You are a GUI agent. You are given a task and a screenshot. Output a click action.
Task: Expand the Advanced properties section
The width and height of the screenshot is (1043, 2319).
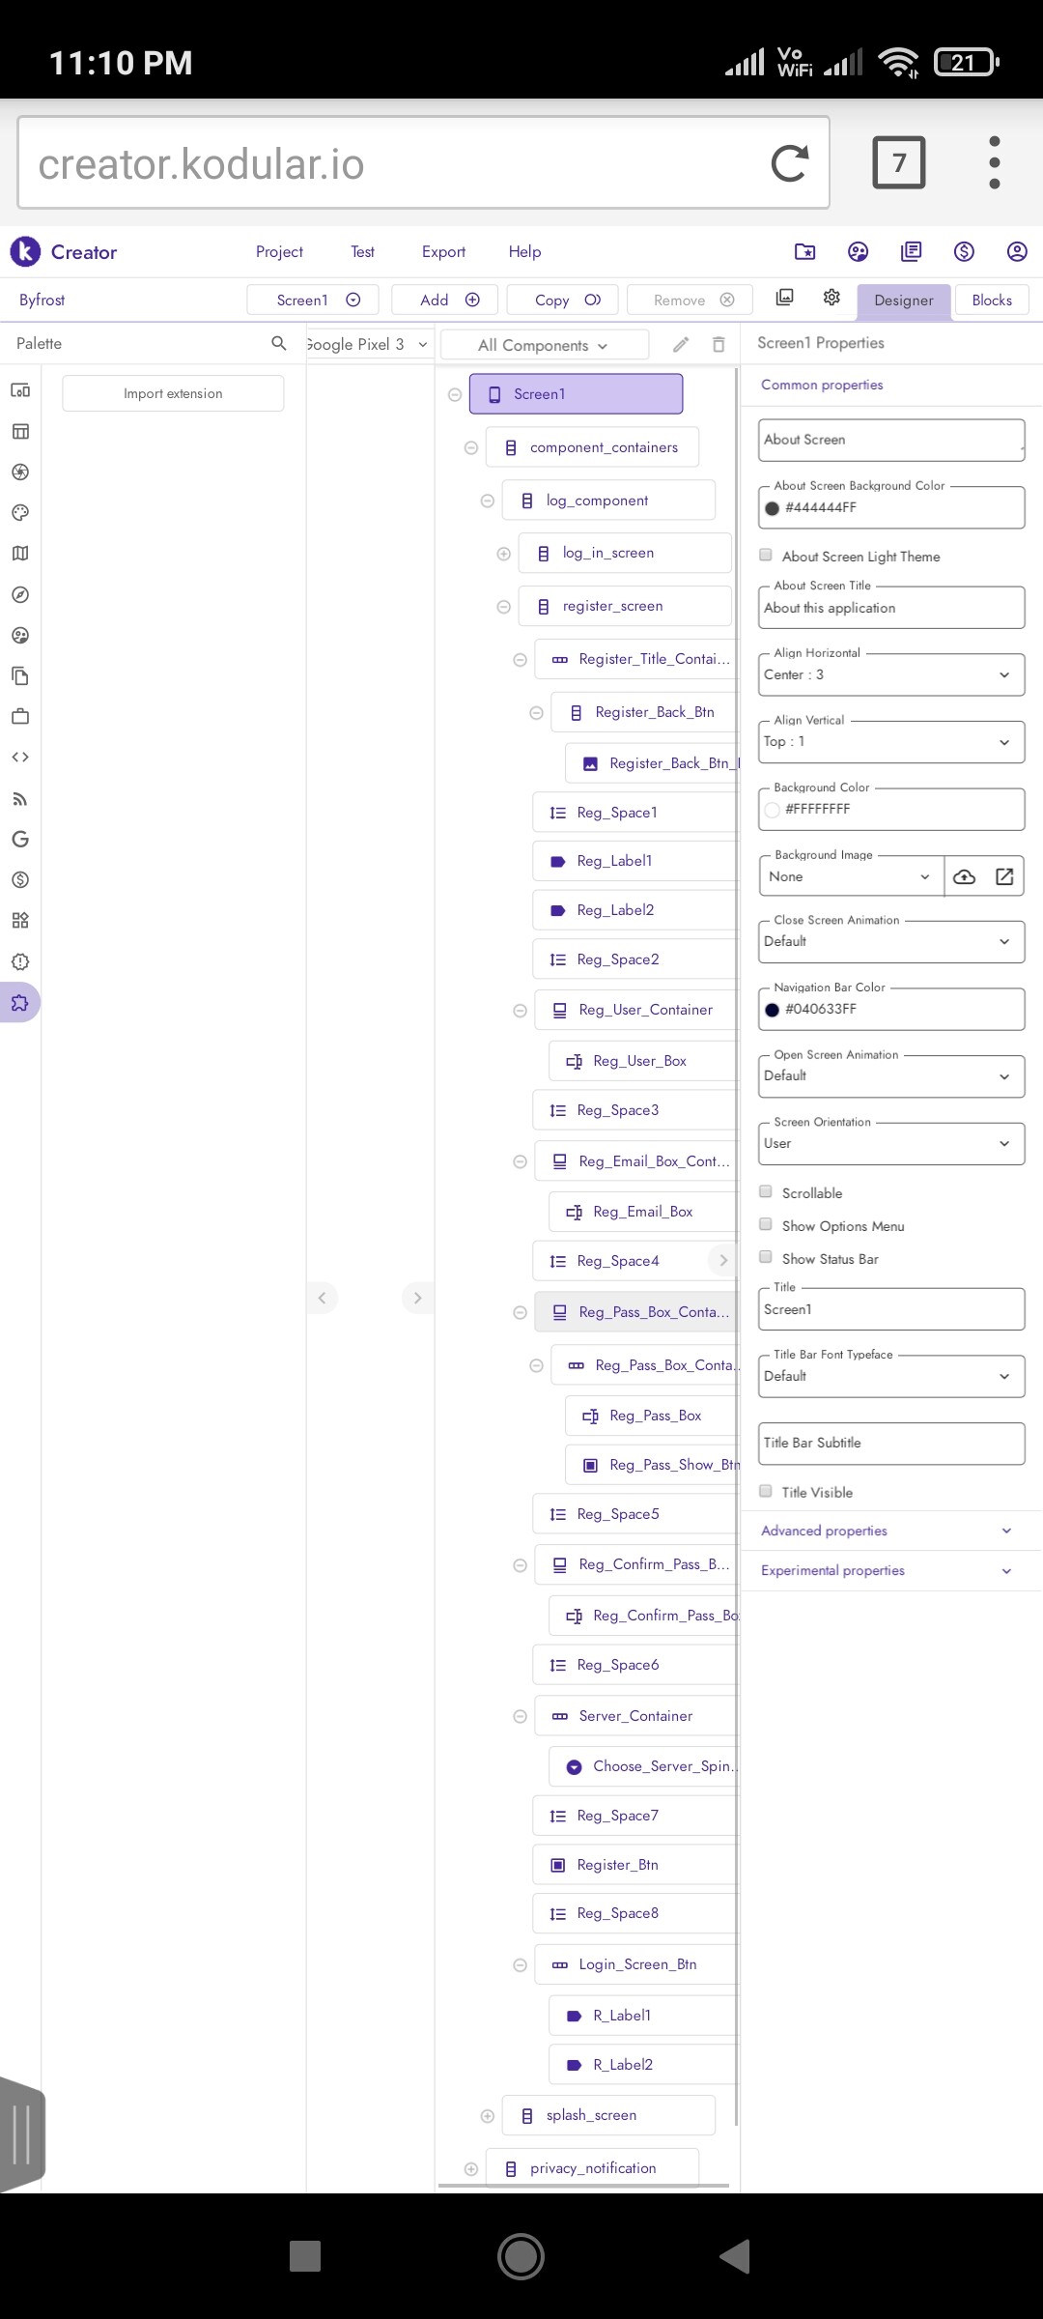[890, 1531]
